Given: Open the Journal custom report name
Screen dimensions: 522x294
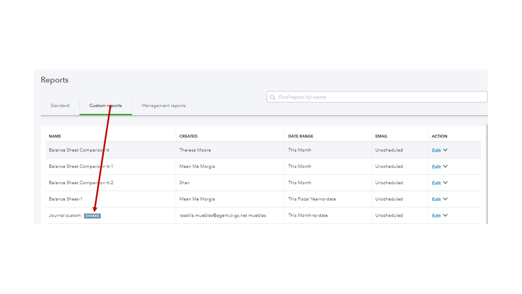Looking at the screenshot, I should point(65,216).
